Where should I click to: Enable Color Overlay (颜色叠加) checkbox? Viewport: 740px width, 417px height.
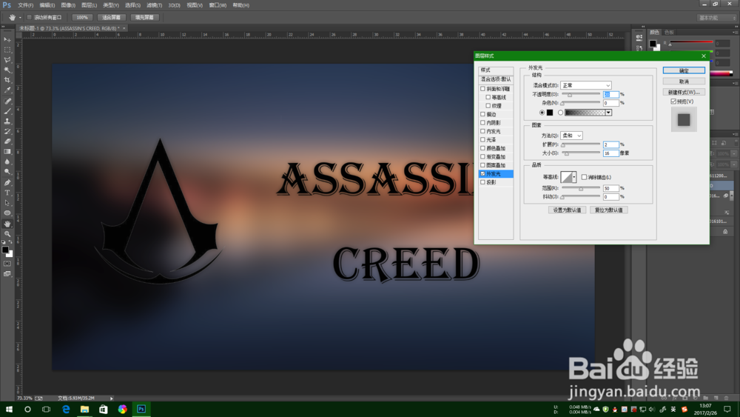482,148
